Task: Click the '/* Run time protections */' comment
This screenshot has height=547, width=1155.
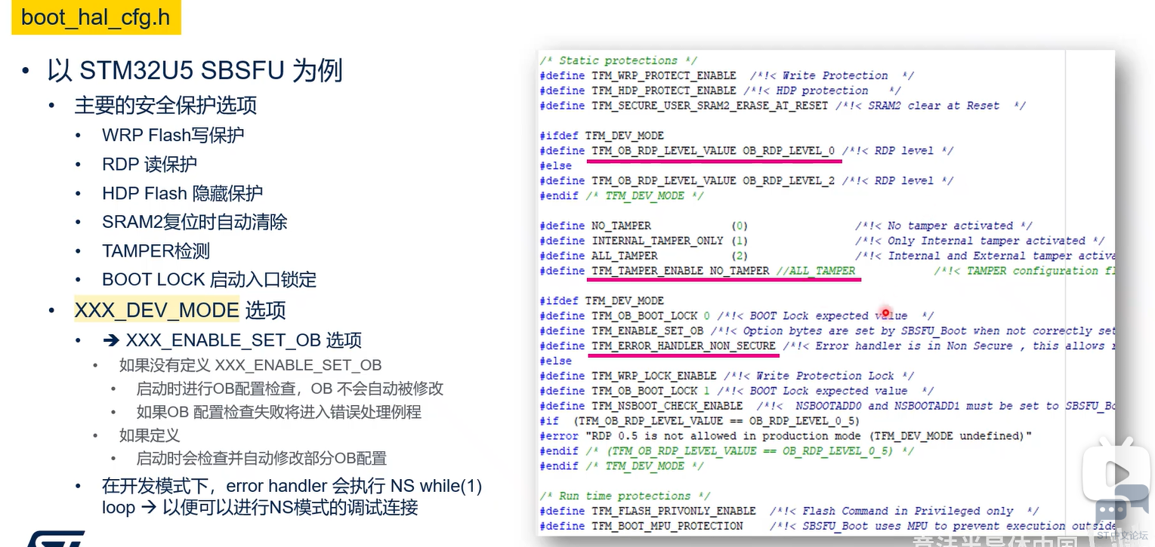Action: click(625, 496)
